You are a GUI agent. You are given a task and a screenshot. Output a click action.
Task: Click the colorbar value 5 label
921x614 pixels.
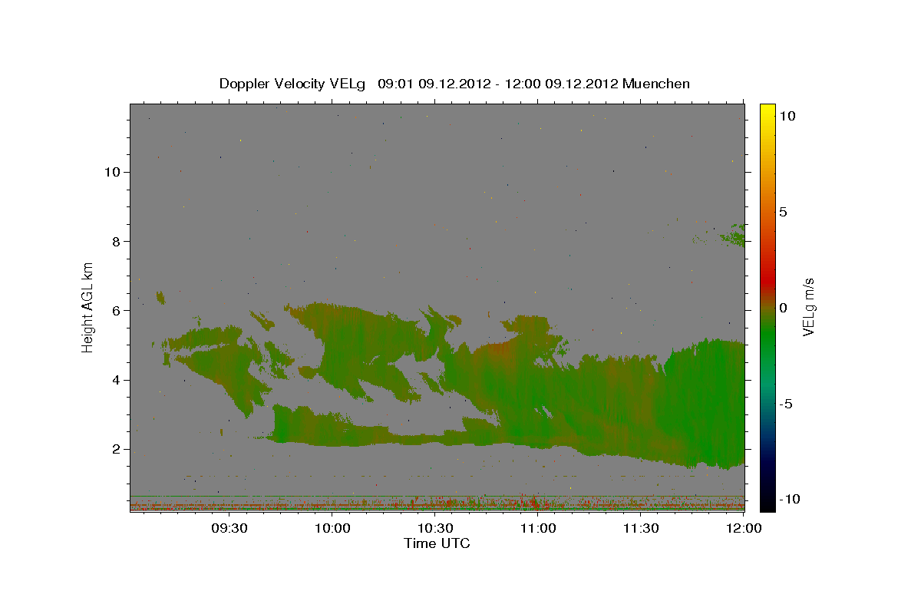[783, 212]
